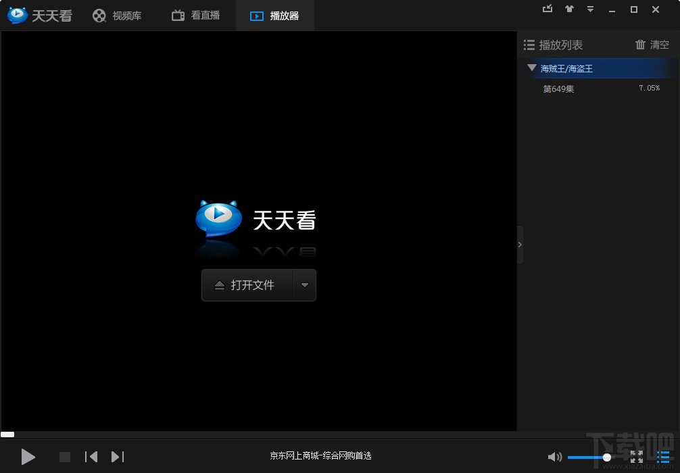The image size is (680, 473).
Task: Select episode 第649集 in the playlist
Action: (558, 89)
